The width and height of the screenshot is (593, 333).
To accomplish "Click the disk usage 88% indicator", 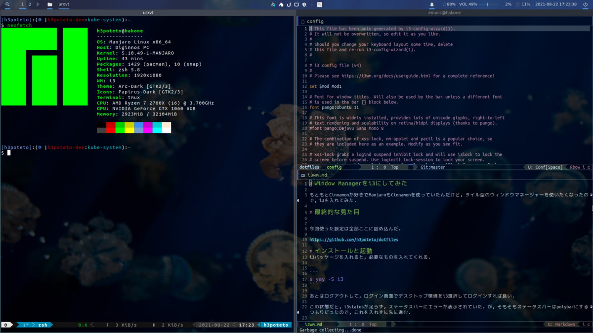I will [450, 4].
